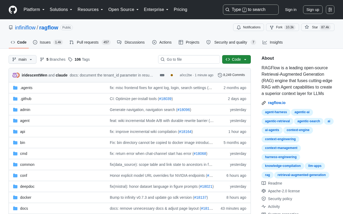
Task: Expand the Open Source menu
Action: point(124,10)
